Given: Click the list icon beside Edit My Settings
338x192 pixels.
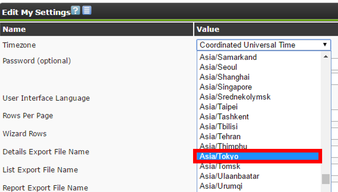Looking at the screenshot, I should tap(86, 10).
